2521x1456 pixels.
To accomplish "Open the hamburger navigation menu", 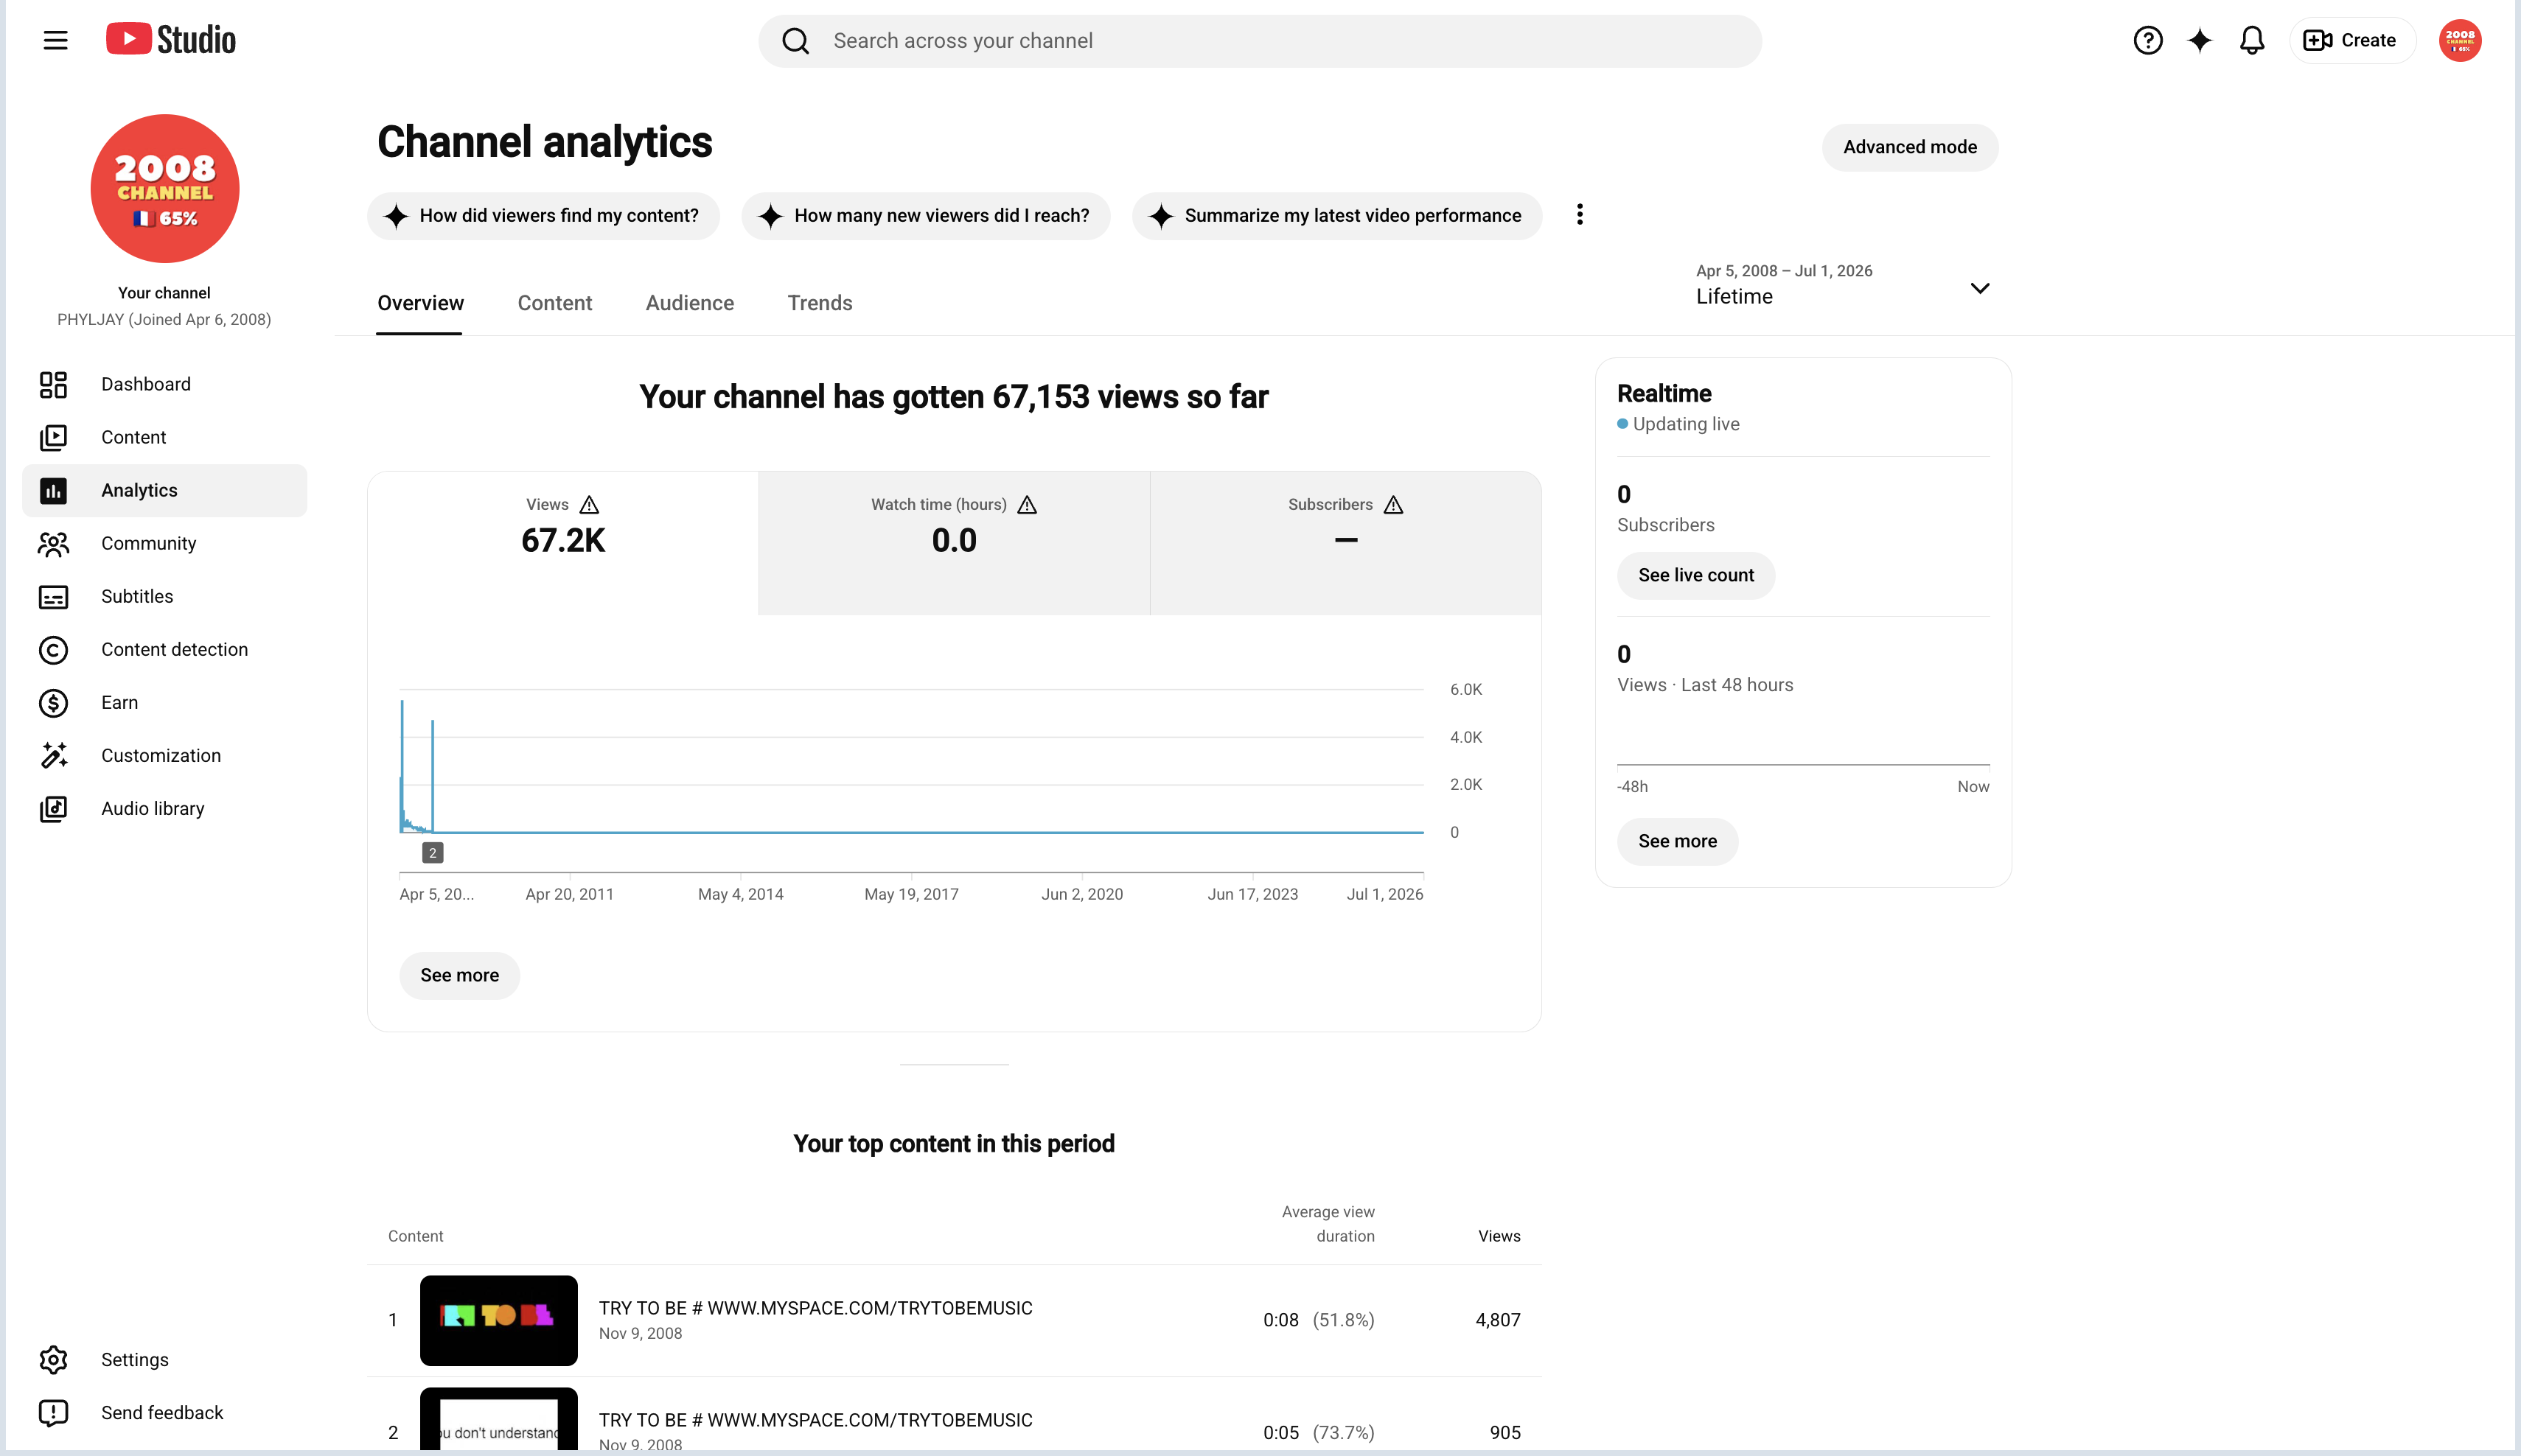I will pos(56,40).
